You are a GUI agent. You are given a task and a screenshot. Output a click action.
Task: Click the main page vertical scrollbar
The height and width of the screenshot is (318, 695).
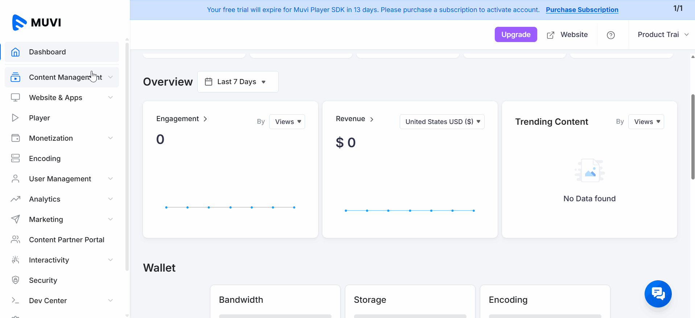692,137
